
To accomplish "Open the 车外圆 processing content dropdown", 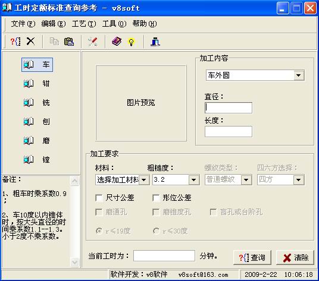I will 298,75.
